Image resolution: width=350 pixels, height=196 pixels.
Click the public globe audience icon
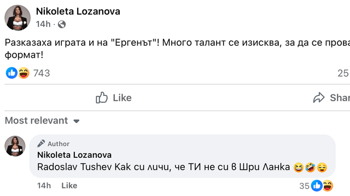[62, 24]
